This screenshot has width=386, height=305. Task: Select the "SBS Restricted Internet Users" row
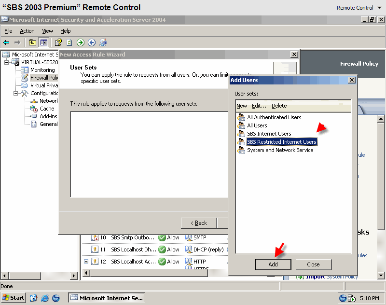(282, 142)
